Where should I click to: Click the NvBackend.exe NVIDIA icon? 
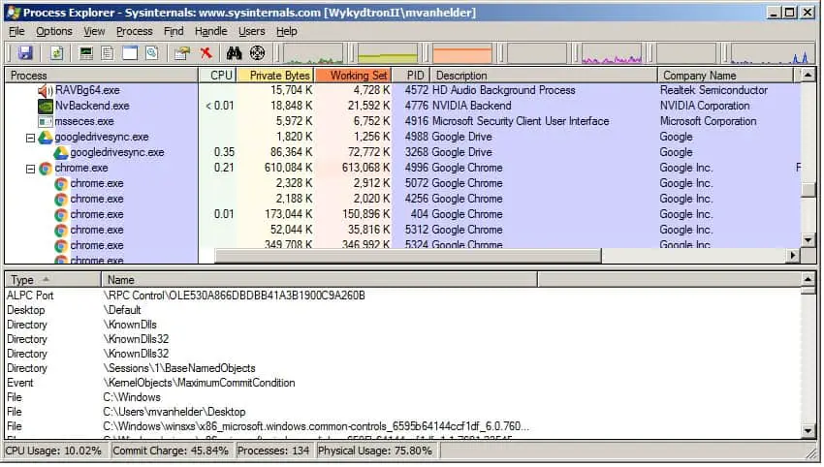46,107
